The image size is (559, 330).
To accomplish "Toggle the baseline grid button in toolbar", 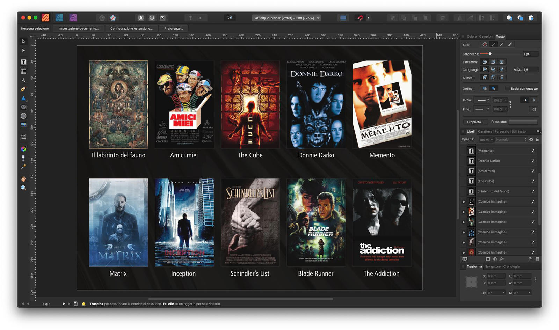I will 343,18.
